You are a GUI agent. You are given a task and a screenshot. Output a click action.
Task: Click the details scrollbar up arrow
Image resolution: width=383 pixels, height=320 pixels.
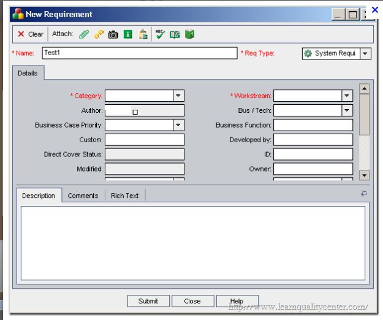click(365, 89)
